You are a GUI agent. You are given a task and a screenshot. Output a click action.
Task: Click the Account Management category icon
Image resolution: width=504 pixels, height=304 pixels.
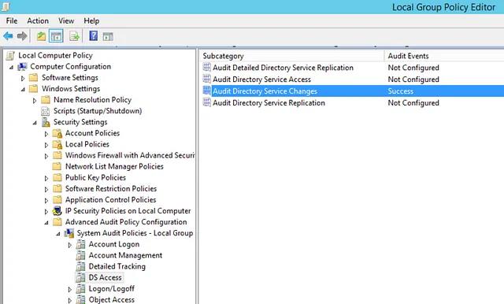[x=80, y=255]
